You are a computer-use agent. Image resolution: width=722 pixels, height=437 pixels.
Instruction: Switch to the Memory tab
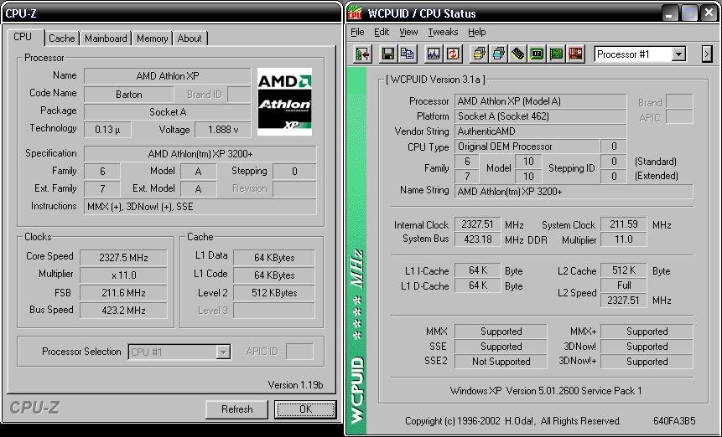(x=152, y=39)
